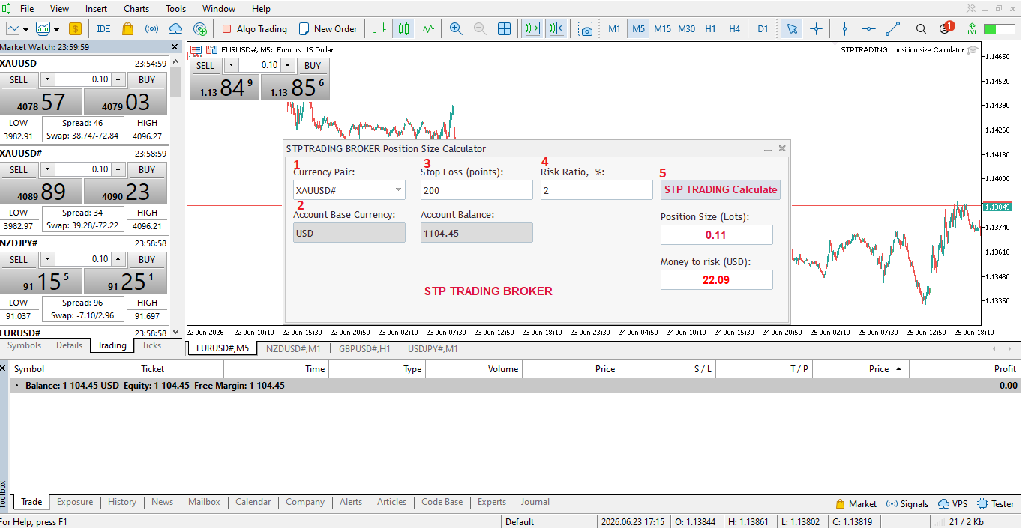Switch chart to bar chart type
The height and width of the screenshot is (528, 1031).
pos(379,29)
